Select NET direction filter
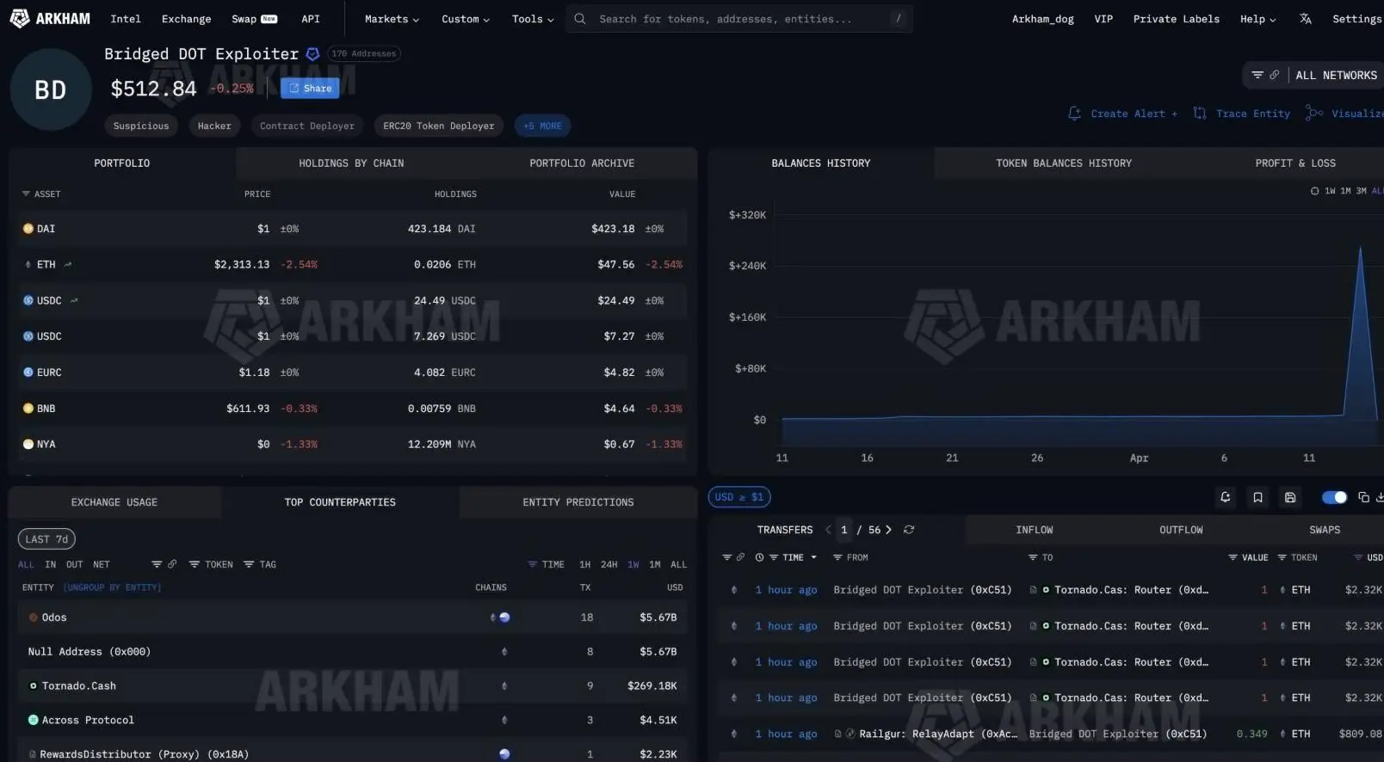Image resolution: width=1384 pixels, height=762 pixels. coord(102,564)
